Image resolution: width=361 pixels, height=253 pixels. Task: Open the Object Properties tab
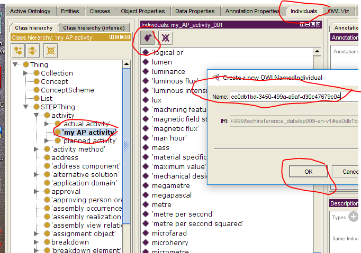(142, 11)
